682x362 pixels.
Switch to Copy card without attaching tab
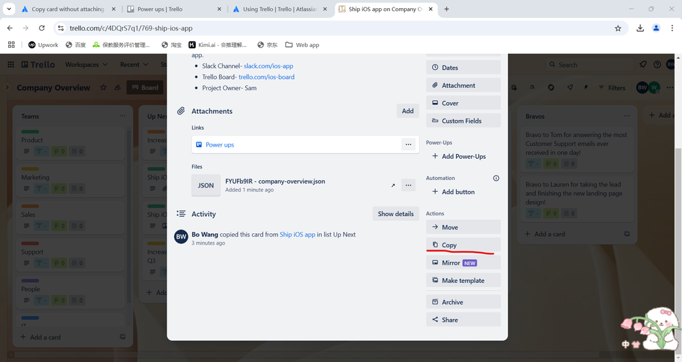point(68,9)
